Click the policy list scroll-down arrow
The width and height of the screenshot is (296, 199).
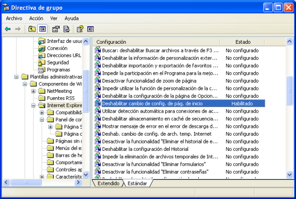(x=290, y=175)
